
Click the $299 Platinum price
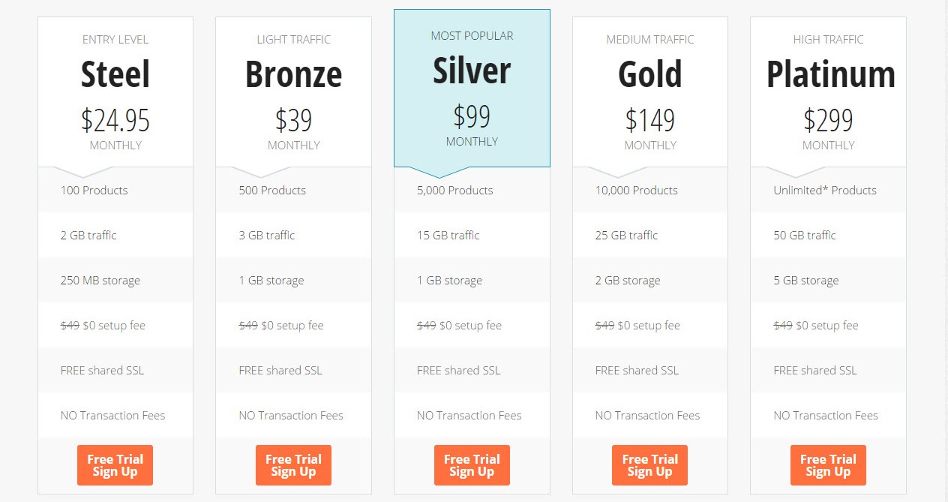pos(828,120)
